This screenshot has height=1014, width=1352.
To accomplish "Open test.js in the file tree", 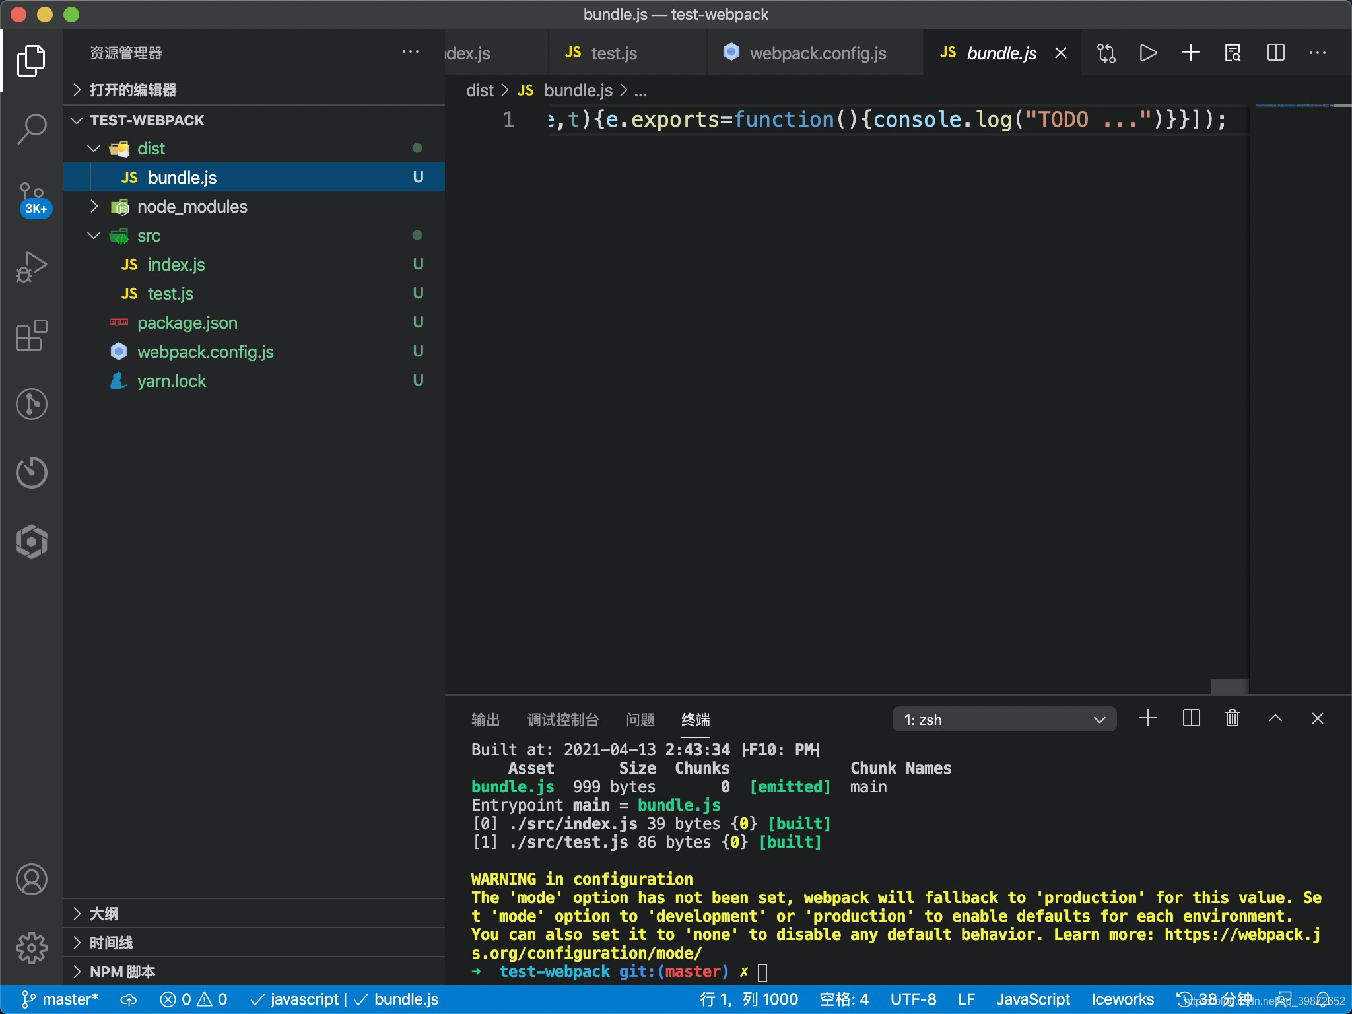I will [254, 293].
